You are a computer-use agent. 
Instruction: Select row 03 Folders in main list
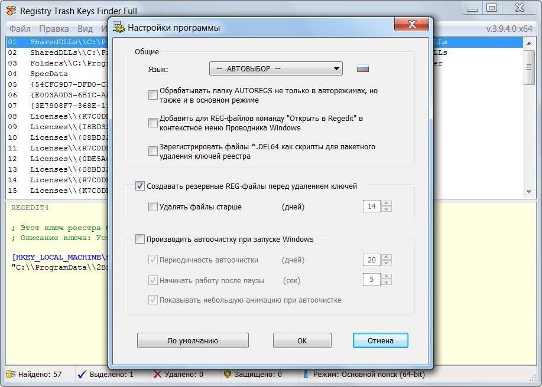[x=57, y=64]
